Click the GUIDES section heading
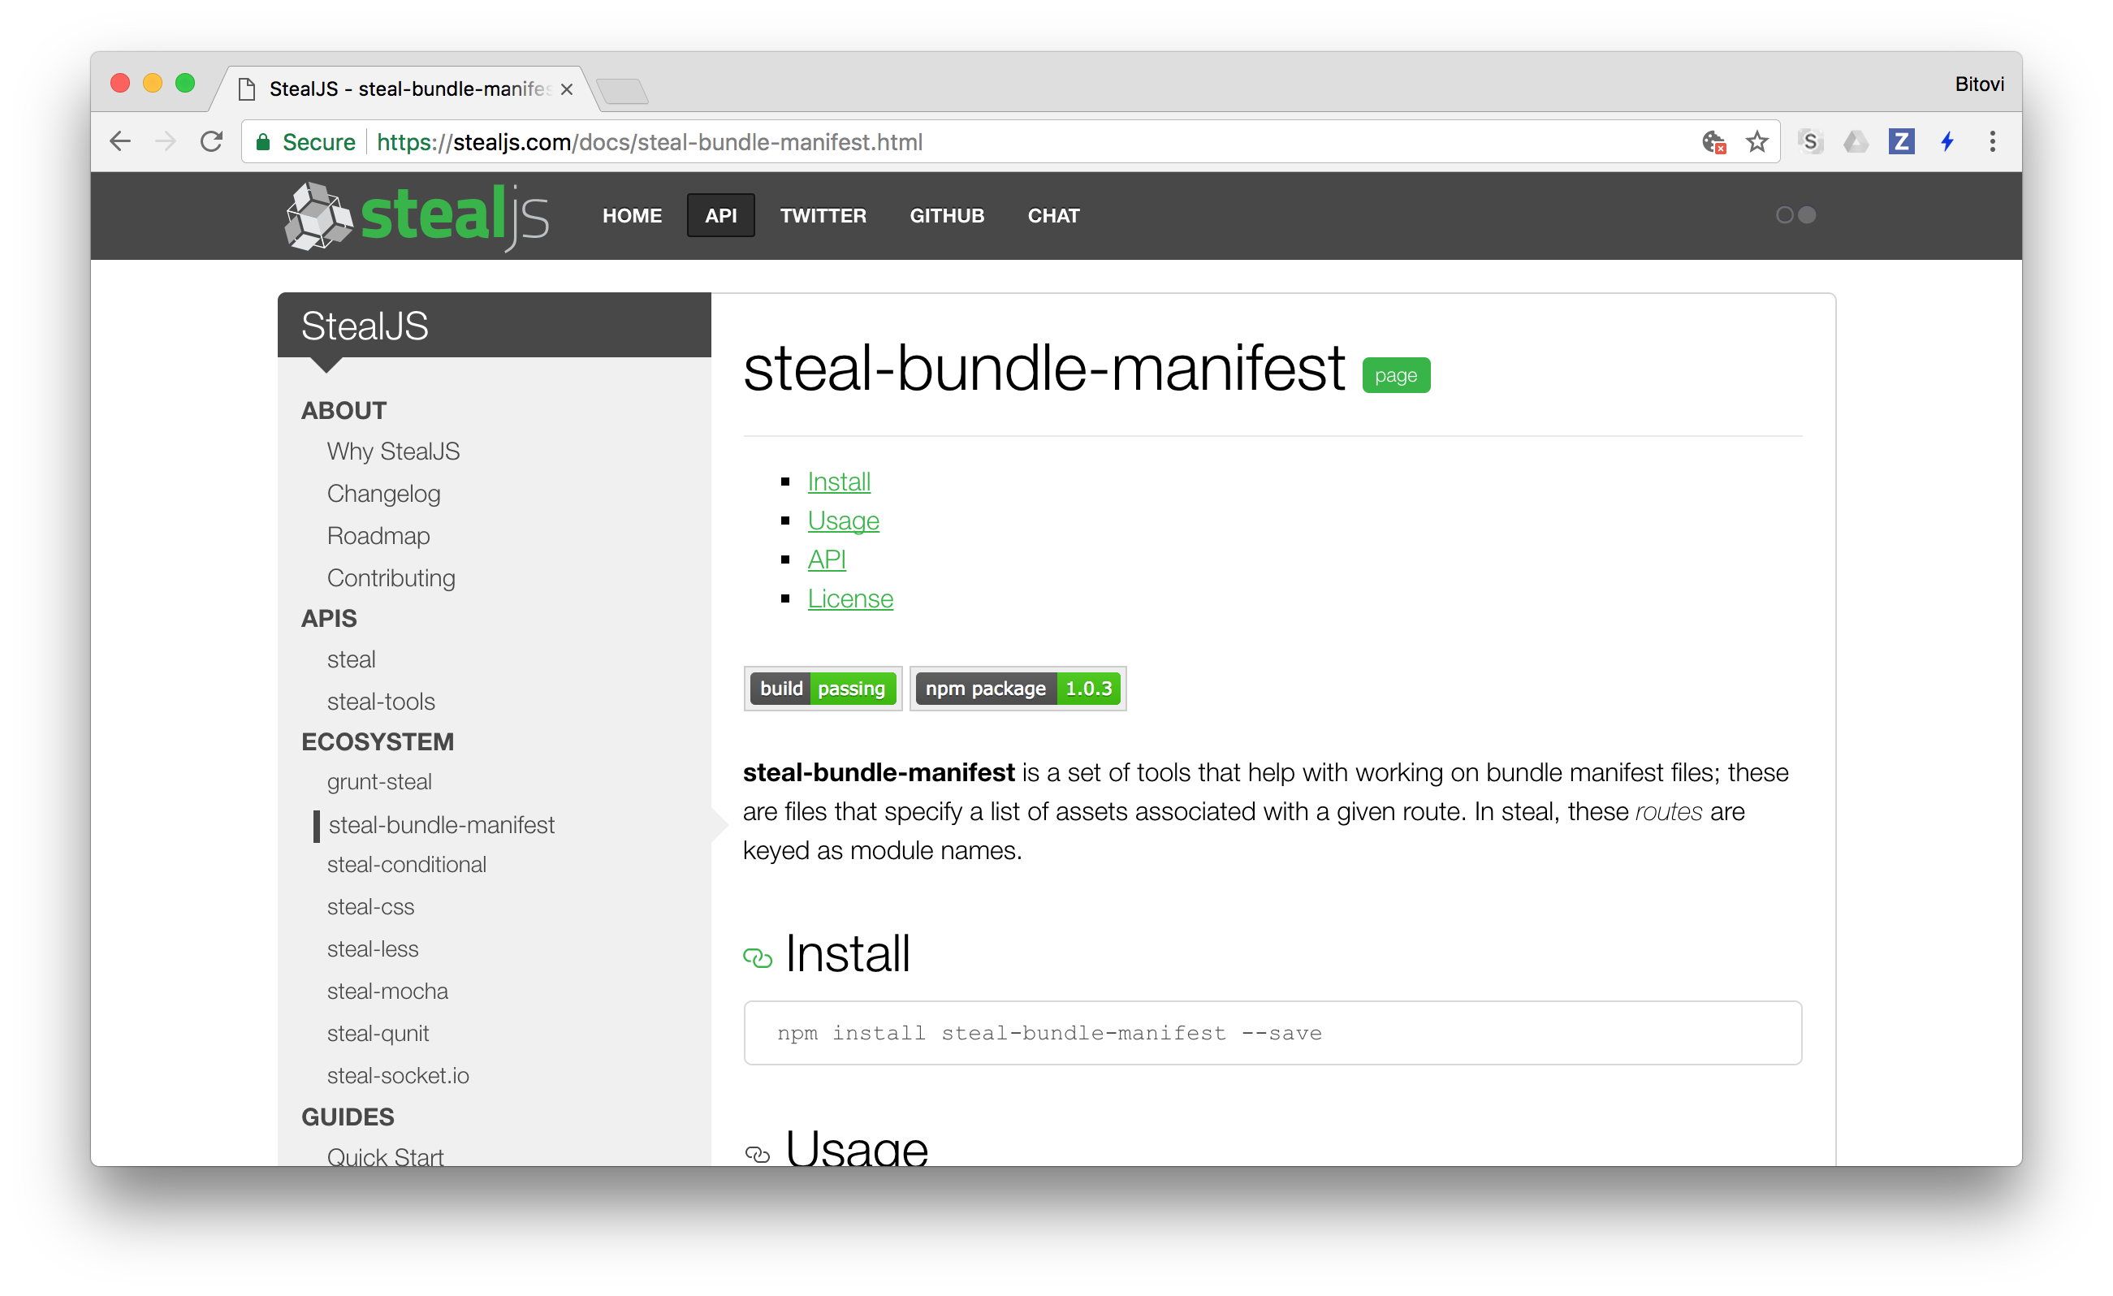This screenshot has height=1296, width=2113. click(x=348, y=1117)
